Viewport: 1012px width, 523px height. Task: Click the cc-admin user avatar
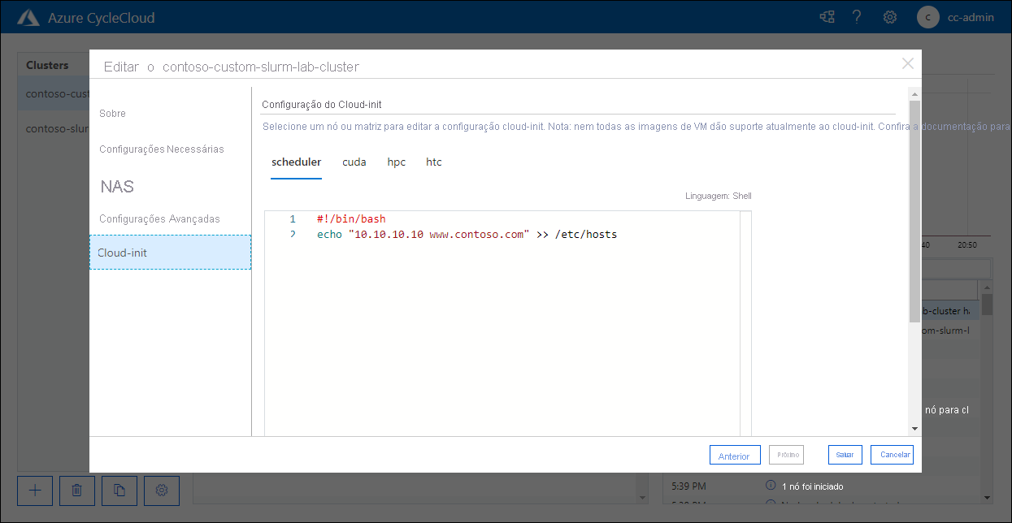pos(927,17)
